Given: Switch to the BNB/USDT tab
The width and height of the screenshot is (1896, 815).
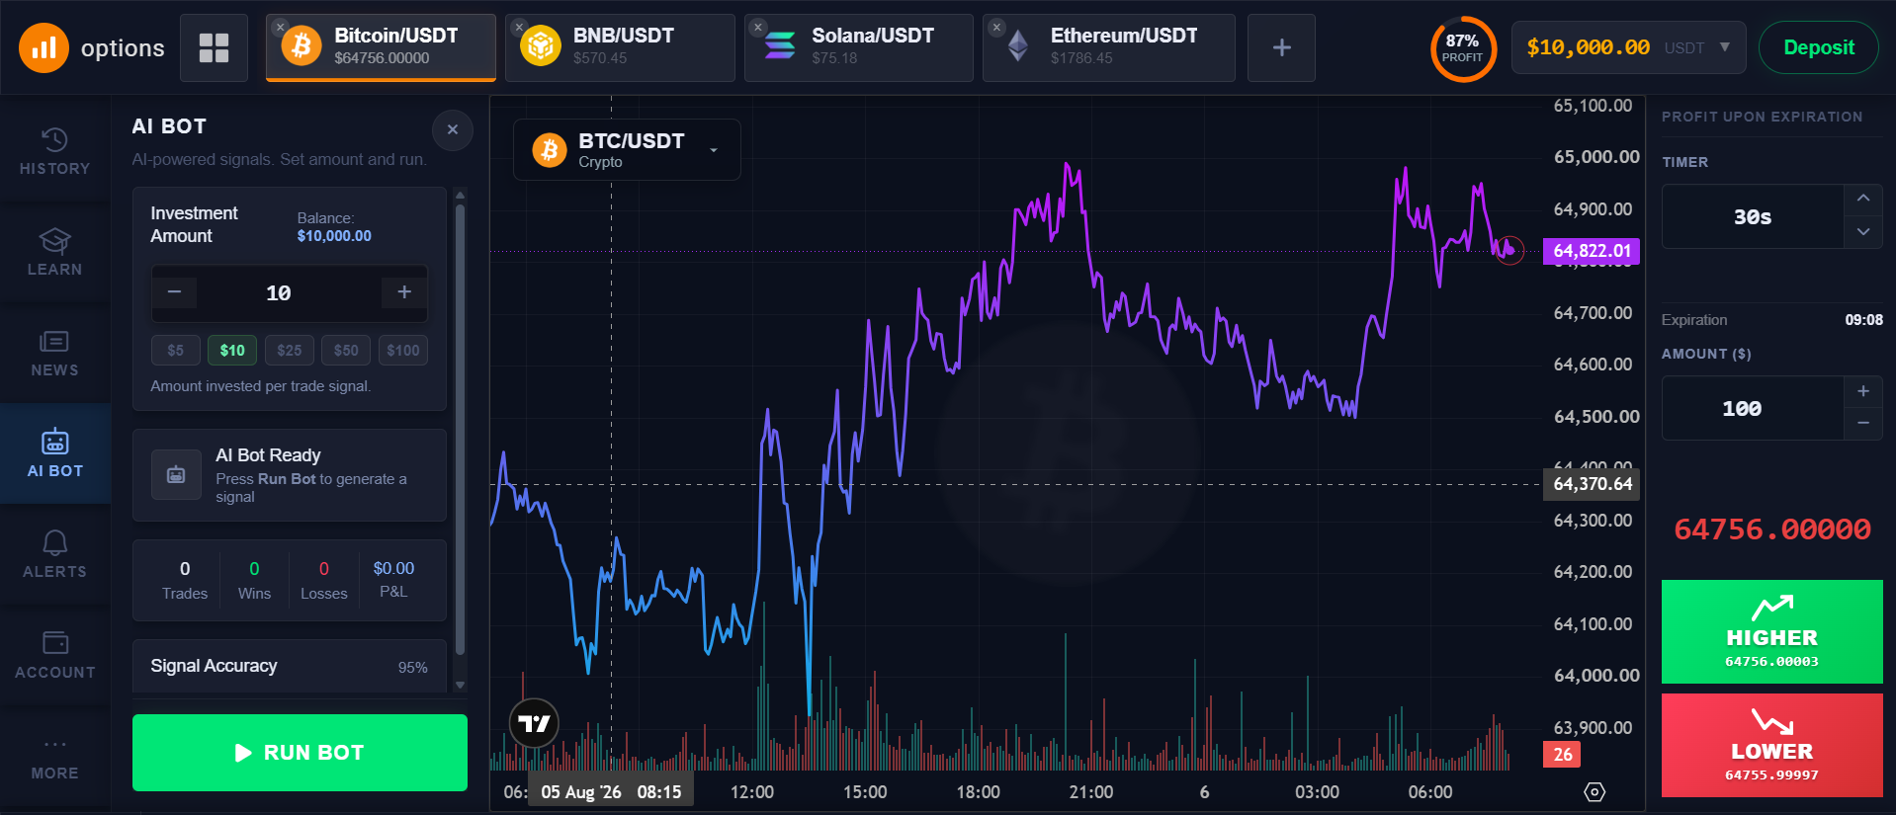Looking at the screenshot, I should click(620, 47).
